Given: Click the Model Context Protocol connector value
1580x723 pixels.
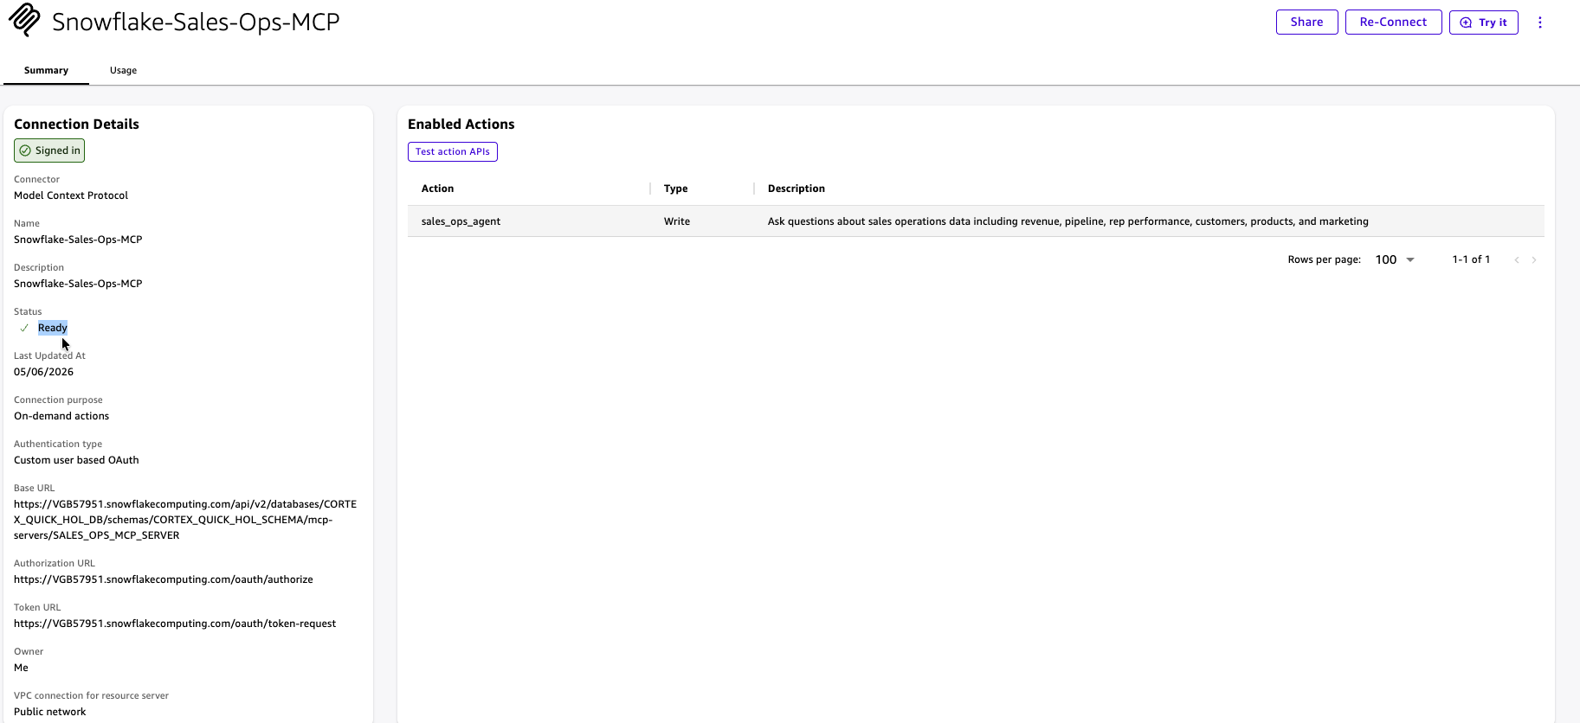Looking at the screenshot, I should pos(71,195).
